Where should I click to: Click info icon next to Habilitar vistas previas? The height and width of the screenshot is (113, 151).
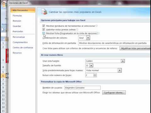[x=77, y=30]
